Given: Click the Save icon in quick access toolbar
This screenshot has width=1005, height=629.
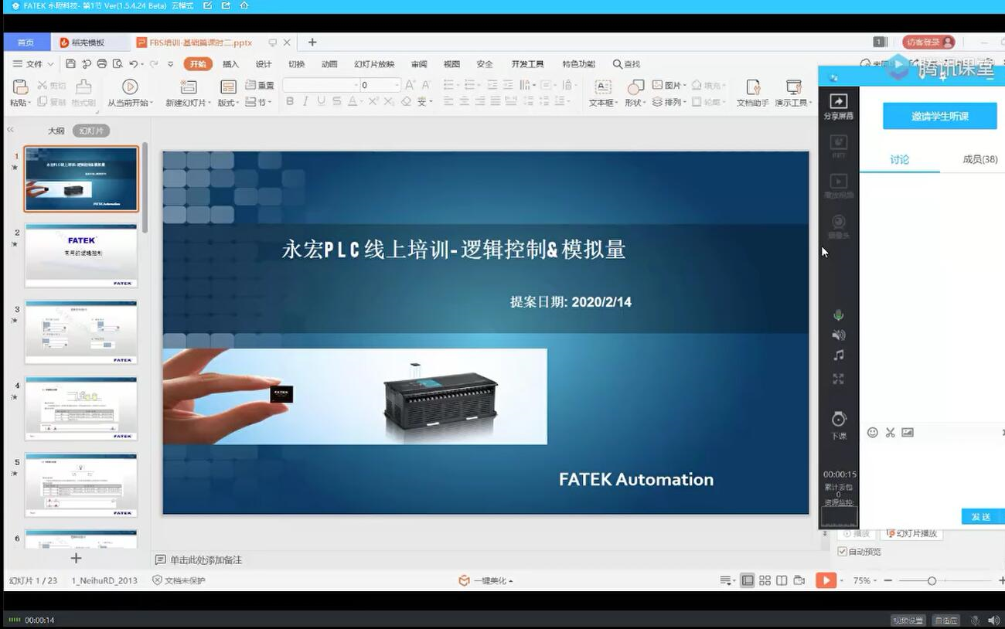Looking at the screenshot, I should [x=71, y=64].
